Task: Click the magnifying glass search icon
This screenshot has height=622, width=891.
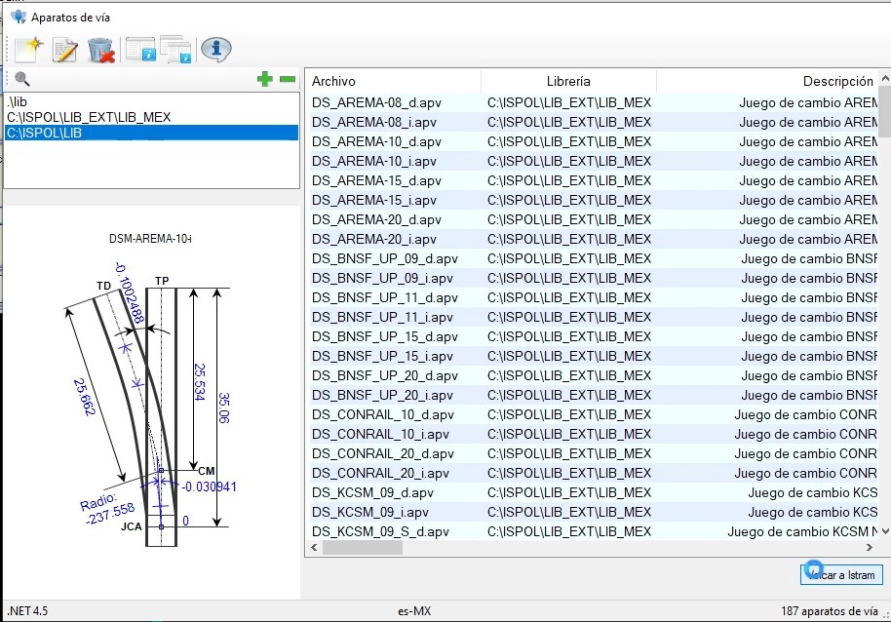Action: click(21, 80)
